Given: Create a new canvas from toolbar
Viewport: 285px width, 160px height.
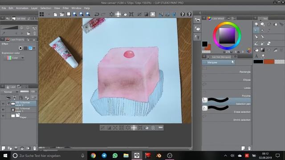Looking at the screenshot, I should click(55, 14).
